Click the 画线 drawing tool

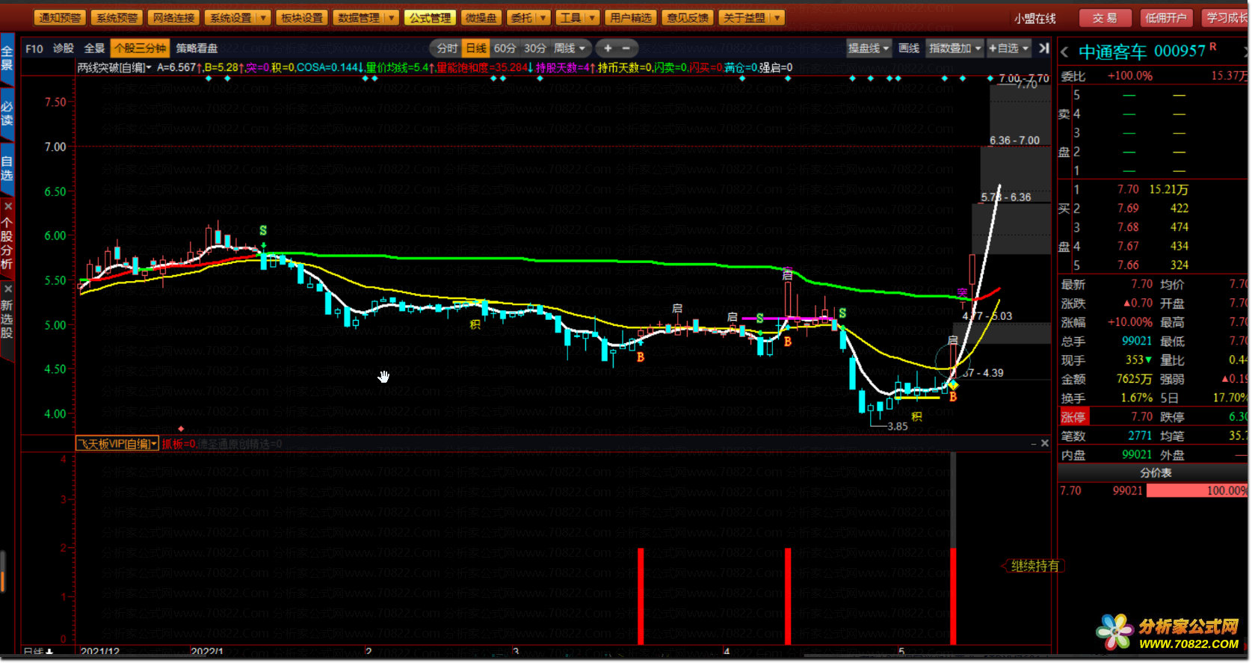(x=909, y=49)
